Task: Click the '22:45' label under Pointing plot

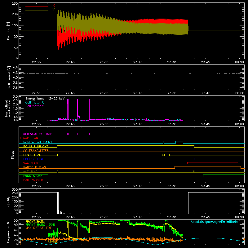Action: click(x=70, y=62)
